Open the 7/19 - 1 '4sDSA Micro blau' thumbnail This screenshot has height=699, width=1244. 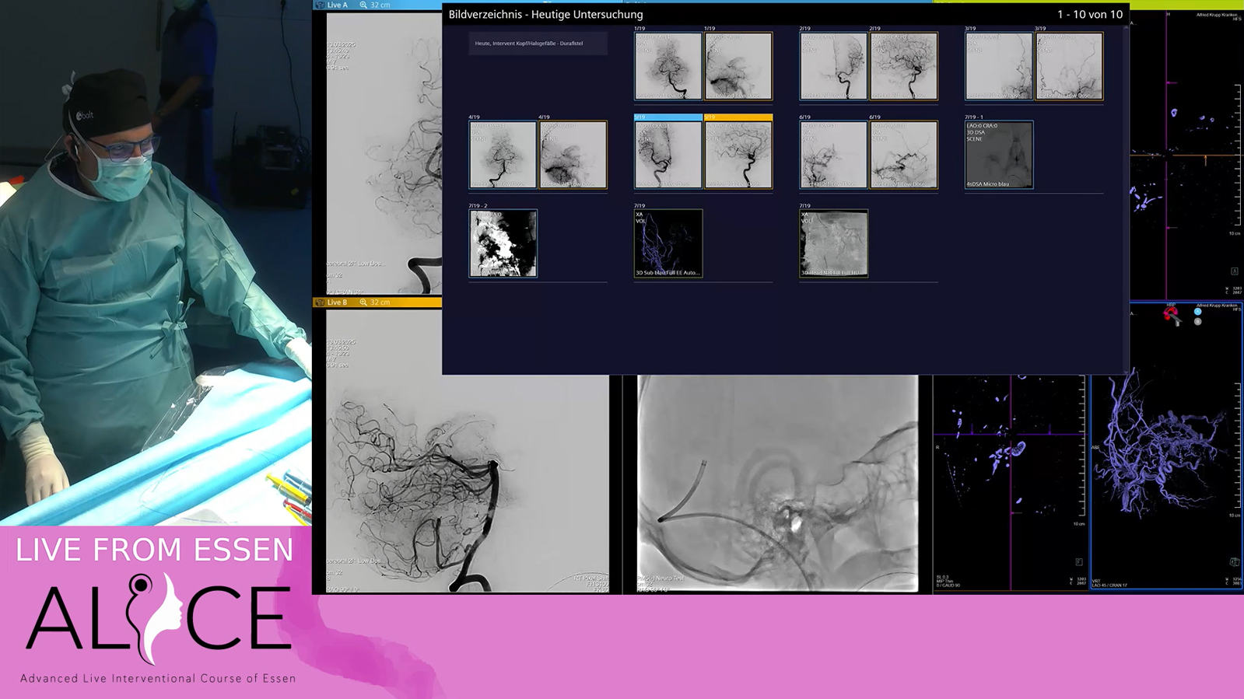[x=999, y=154]
